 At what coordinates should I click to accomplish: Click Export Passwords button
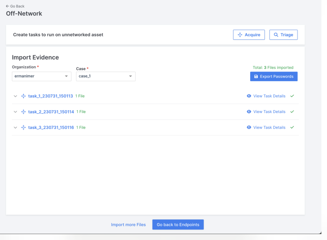pyautogui.click(x=274, y=77)
